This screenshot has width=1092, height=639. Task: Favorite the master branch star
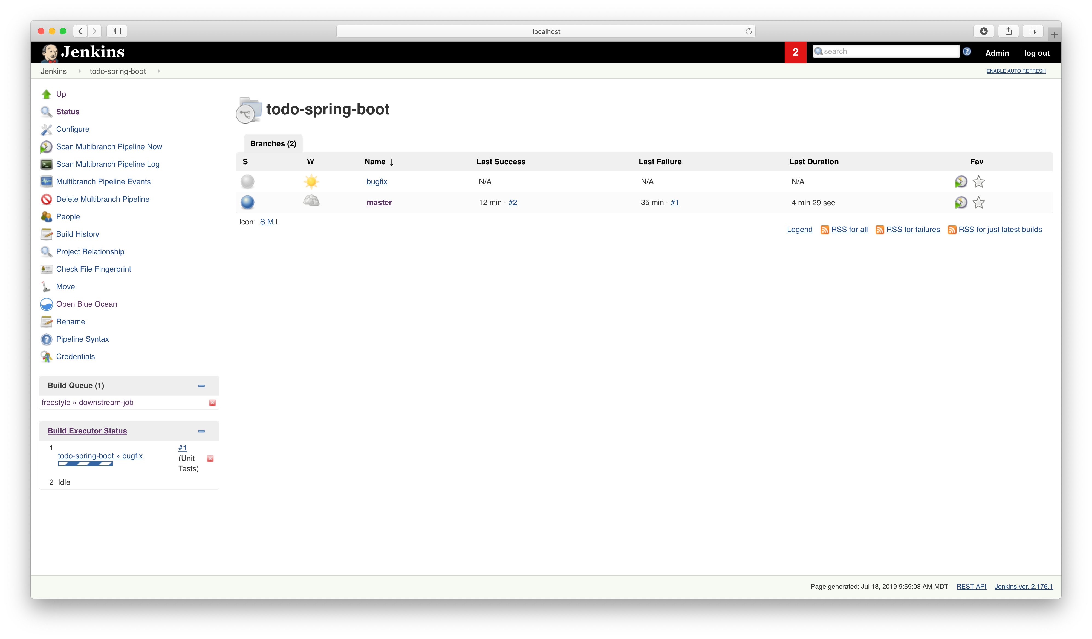click(978, 202)
